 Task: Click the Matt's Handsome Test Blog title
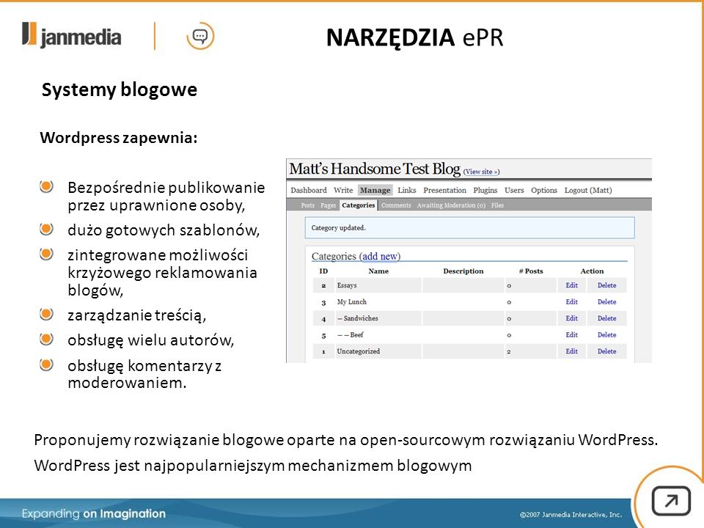tap(375, 169)
